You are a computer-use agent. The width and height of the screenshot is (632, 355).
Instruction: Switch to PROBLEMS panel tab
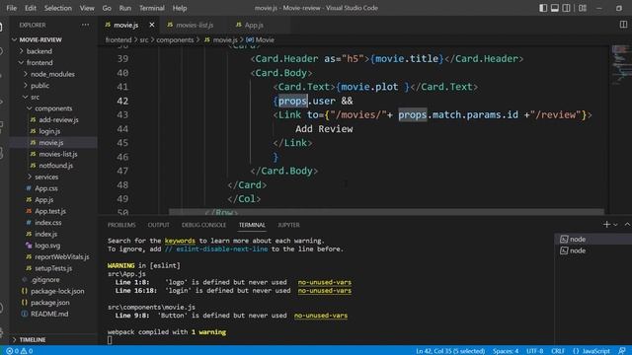coord(121,225)
